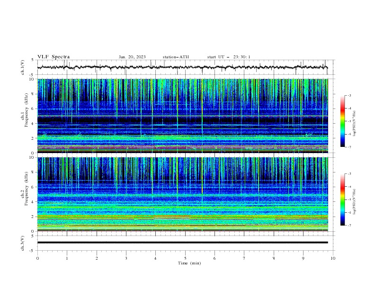
Task: Click the ch.1 voltage waveform trace
Action: 182,67
